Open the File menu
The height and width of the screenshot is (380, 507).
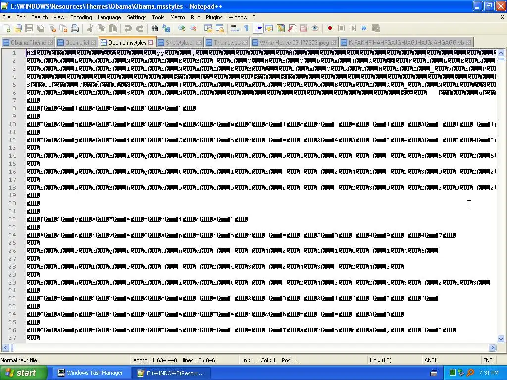[x=6, y=17]
